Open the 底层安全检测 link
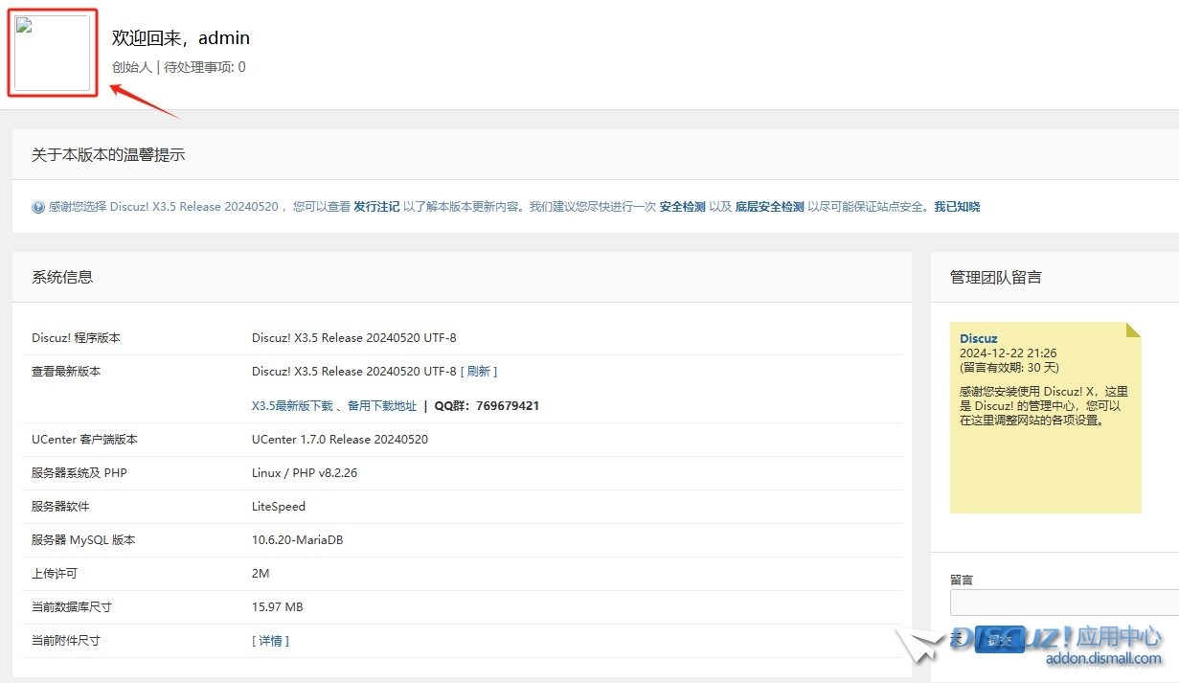 point(769,207)
